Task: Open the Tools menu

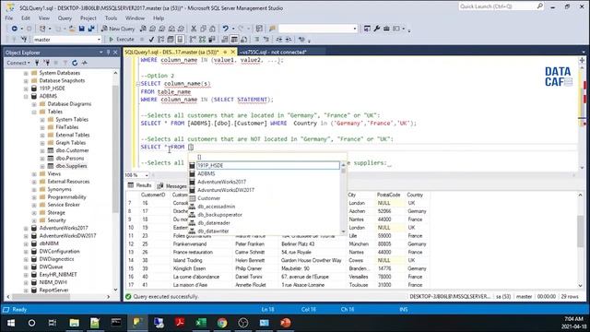Action: click(x=111, y=18)
